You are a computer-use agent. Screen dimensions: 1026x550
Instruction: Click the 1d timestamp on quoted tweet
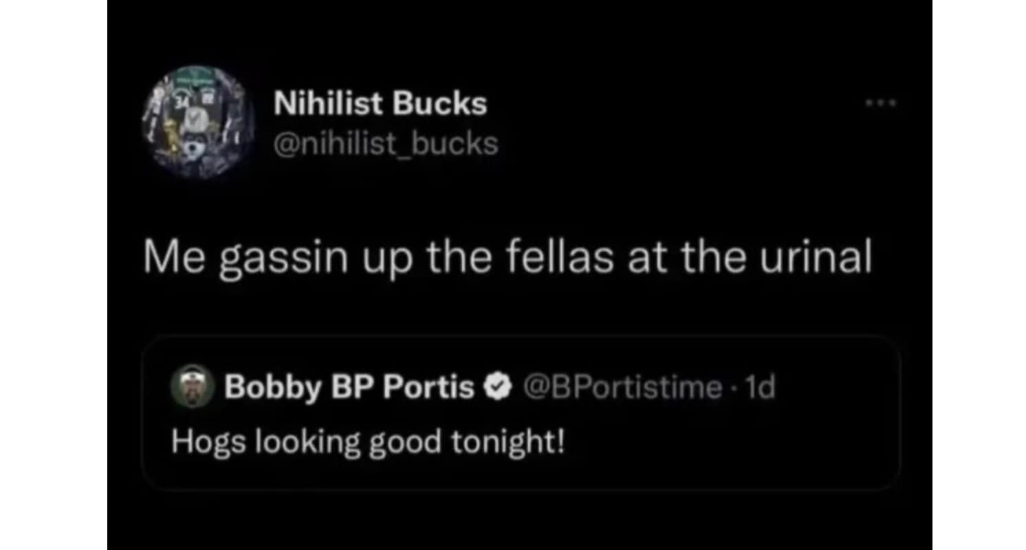coord(762,388)
